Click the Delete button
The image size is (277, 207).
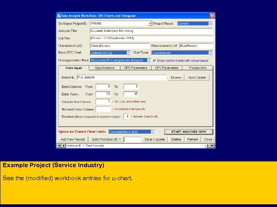176,139
